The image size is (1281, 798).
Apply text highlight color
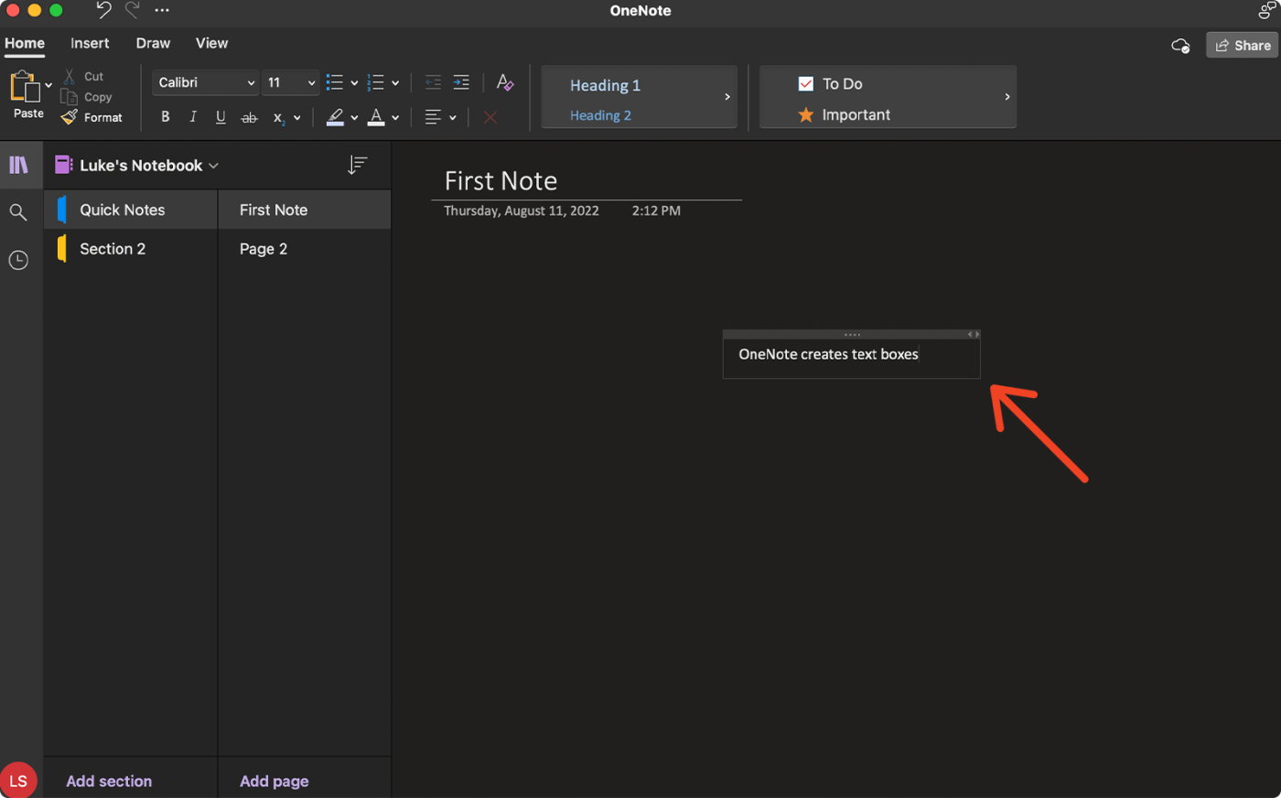tap(335, 117)
